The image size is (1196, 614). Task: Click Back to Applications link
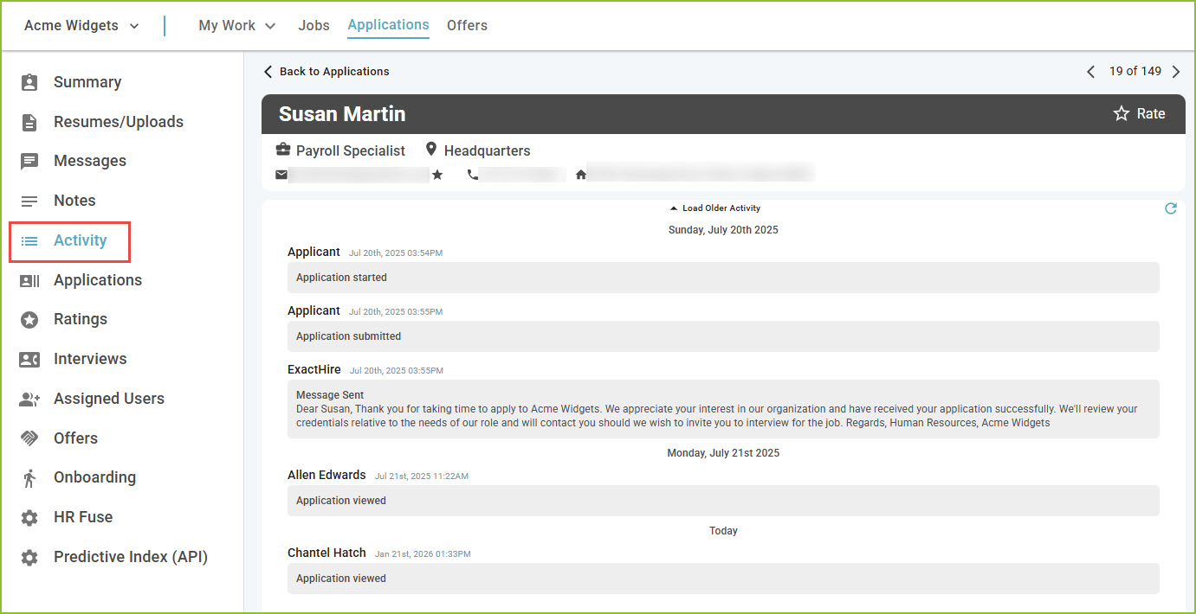pos(334,72)
